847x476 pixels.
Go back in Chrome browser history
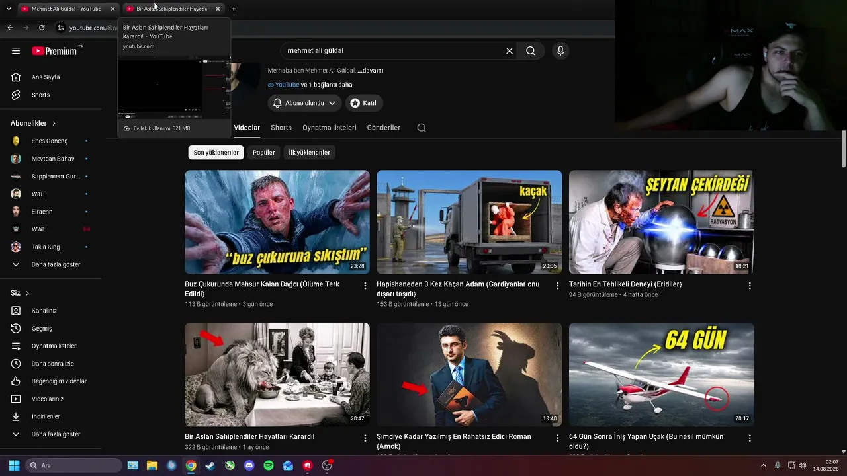point(10,28)
